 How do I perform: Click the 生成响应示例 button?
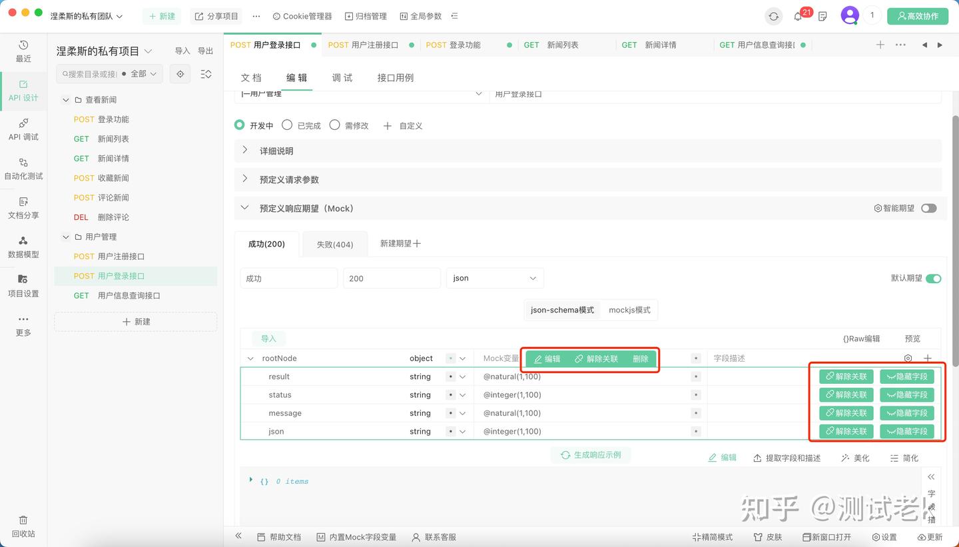pyautogui.click(x=591, y=454)
